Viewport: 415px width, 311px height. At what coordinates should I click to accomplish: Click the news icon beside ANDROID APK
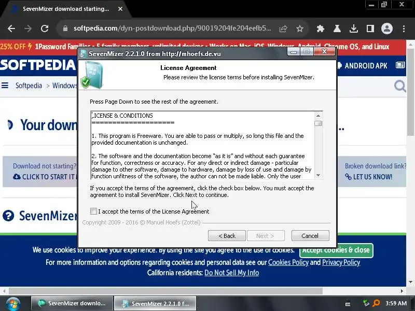(x=400, y=65)
